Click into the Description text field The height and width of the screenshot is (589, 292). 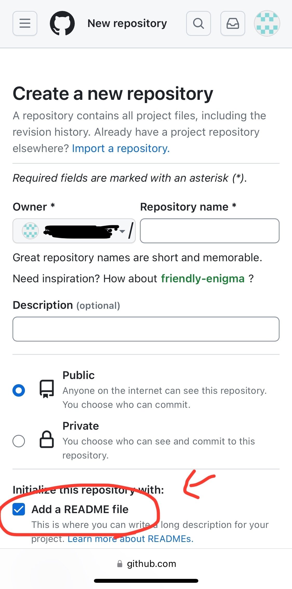[146, 329]
